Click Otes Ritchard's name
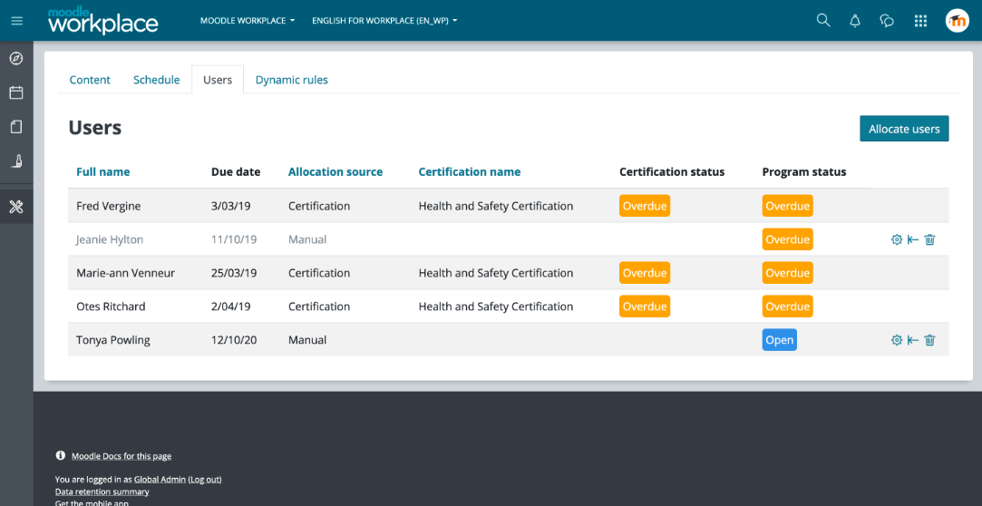The image size is (982, 506). 111,307
